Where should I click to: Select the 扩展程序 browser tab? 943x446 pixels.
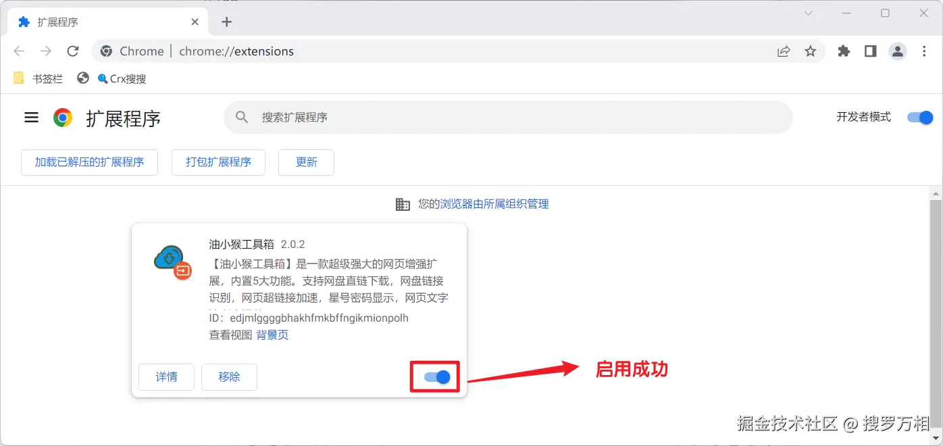point(108,22)
